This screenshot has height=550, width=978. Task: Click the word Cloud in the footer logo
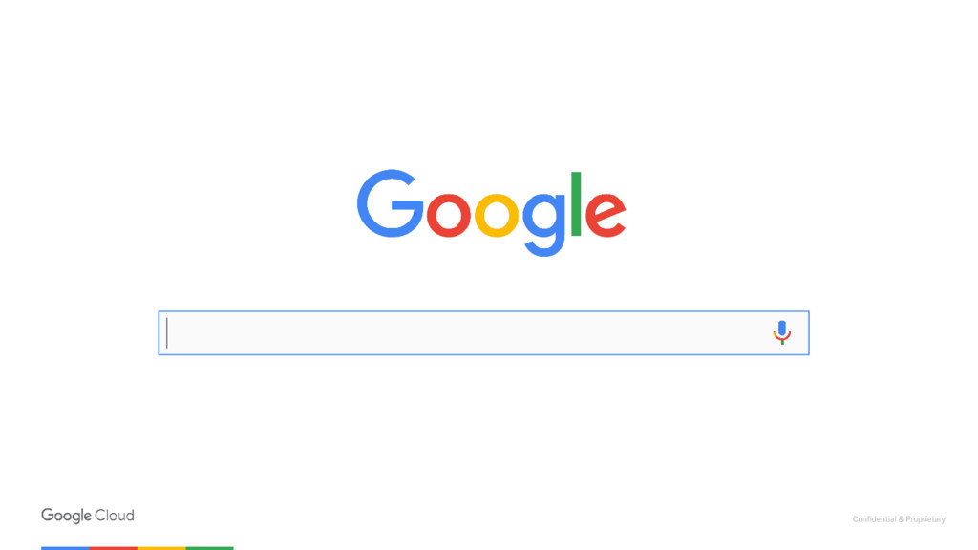pos(115,515)
